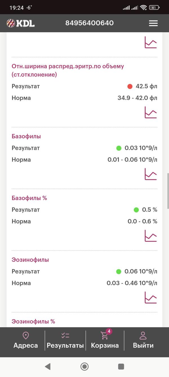169x377 pixels.
Task: Open the Корзина cart
Action: click(105, 341)
